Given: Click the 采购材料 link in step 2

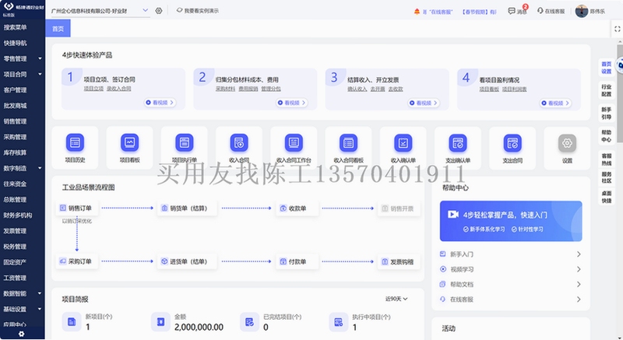Looking at the screenshot, I should (225, 89).
